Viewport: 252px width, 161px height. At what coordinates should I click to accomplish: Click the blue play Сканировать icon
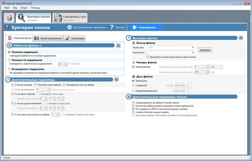[x=135, y=27]
